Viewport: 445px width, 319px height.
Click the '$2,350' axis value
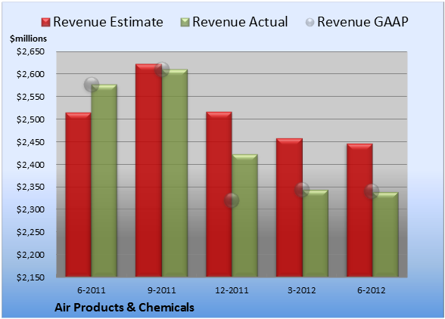click(x=30, y=187)
